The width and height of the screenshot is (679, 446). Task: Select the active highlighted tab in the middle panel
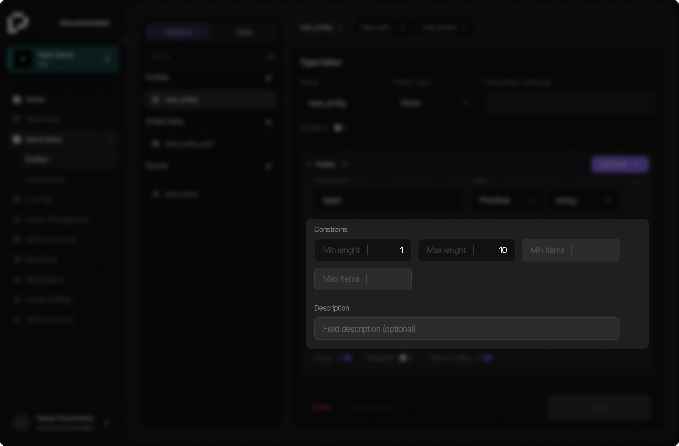pyautogui.click(x=178, y=32)
